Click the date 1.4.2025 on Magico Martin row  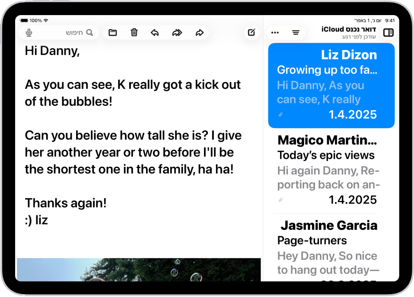pyautogui.click(x=353, y=200)
